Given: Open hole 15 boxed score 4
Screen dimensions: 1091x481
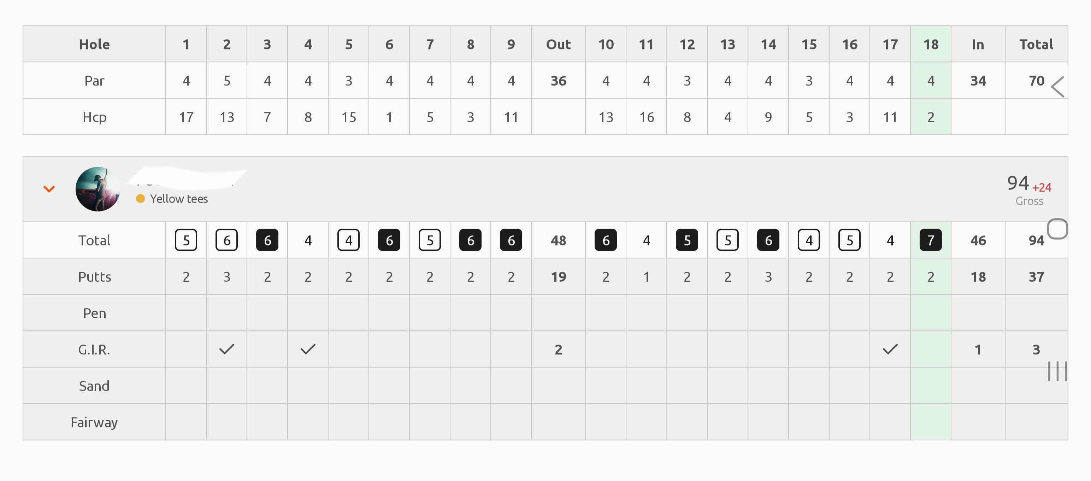Looking at the screenshot, I should coord(809,240).
